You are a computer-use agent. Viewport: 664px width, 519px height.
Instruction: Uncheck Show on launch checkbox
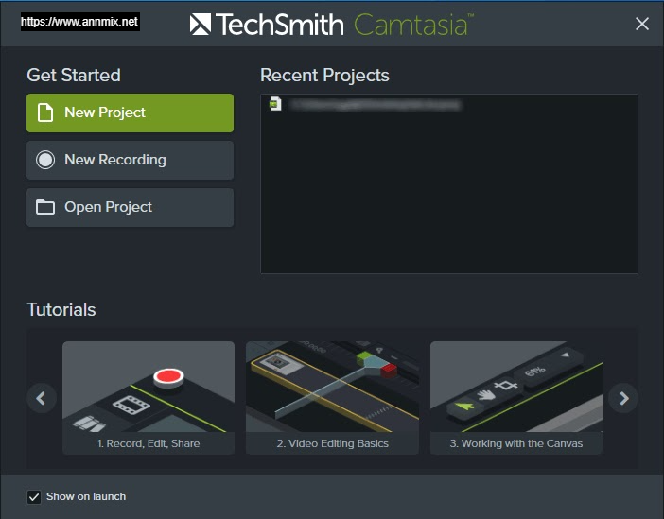(x=34, y=497)
